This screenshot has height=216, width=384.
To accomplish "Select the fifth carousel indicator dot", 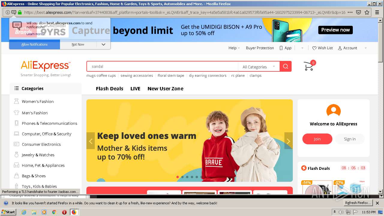I will pyautogui.click(x=197, y=177).
